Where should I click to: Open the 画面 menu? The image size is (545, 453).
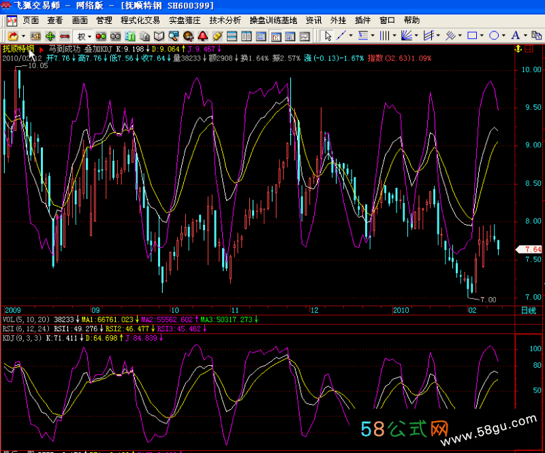(x=80, y=20)
